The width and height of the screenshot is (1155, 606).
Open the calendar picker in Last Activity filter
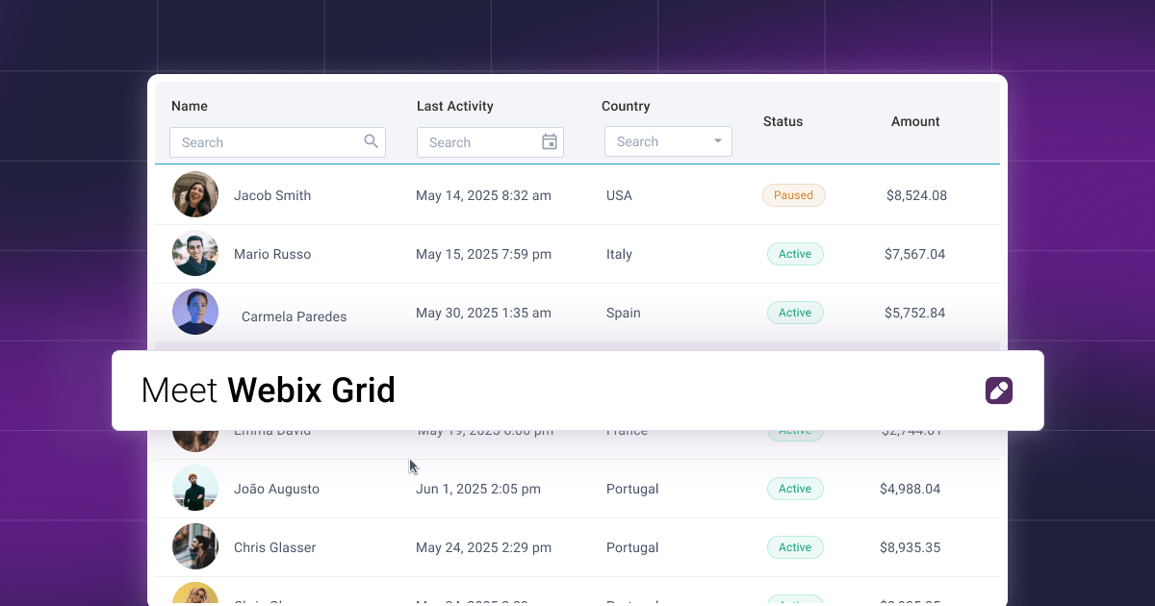549,141
